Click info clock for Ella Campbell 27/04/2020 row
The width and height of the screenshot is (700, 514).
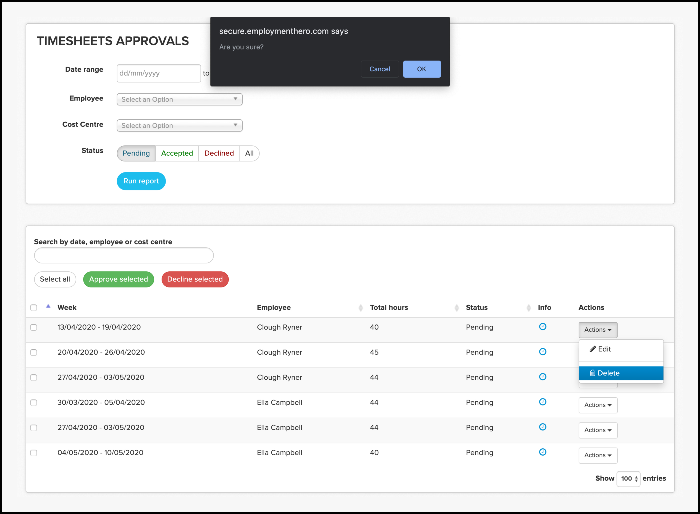pos(542,427)
